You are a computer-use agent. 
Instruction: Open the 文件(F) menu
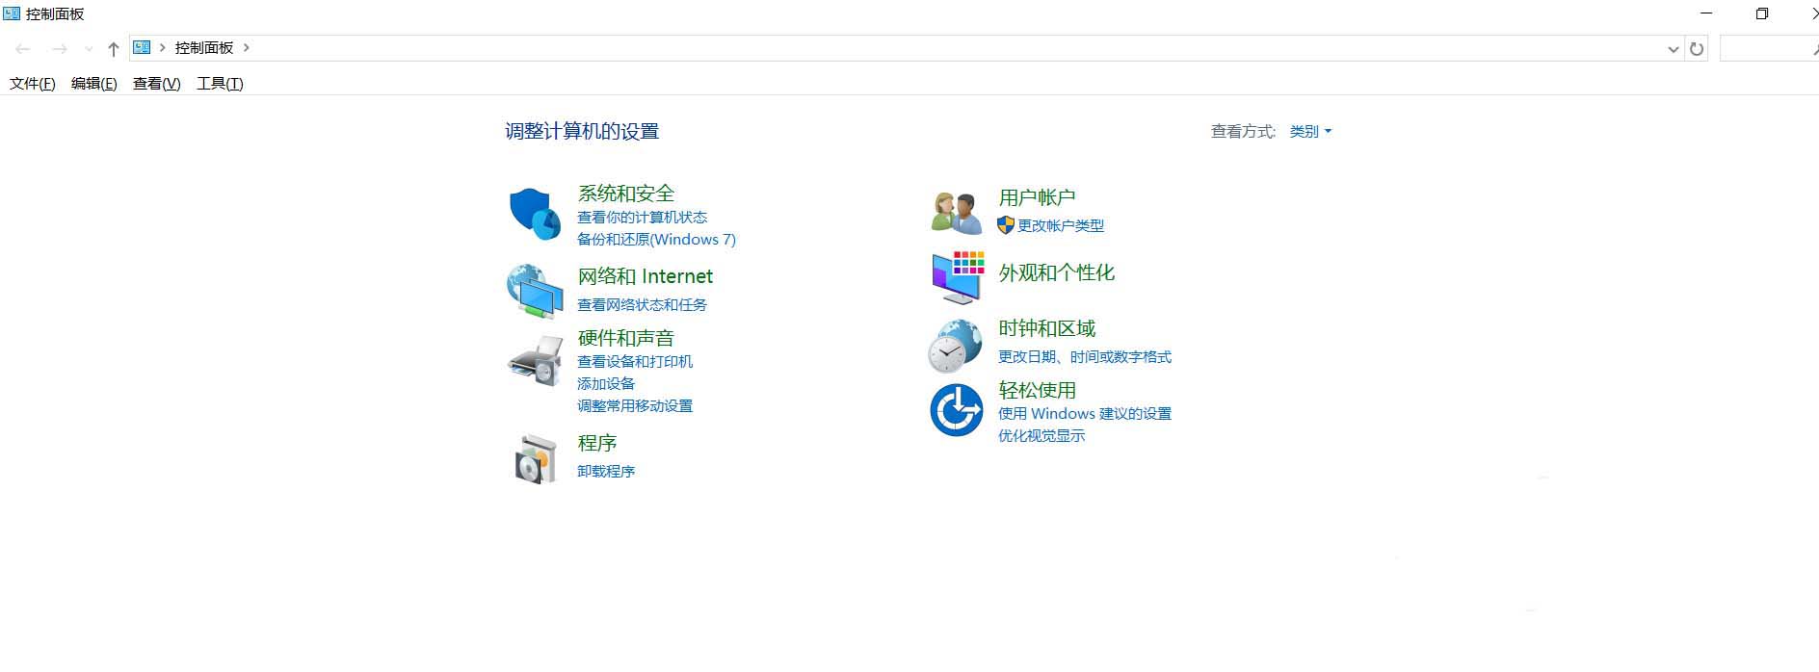point(33,84)
